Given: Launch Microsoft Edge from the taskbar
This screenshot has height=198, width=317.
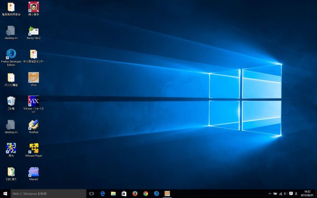Looking at the screenshot, I should click(x=102, y=193).
